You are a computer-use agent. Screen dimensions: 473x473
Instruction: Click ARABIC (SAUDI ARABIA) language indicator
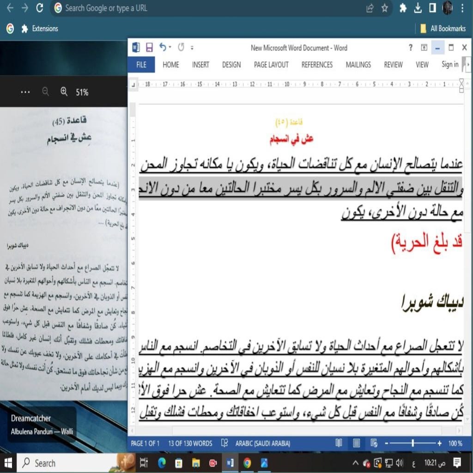tap(263, 443)
